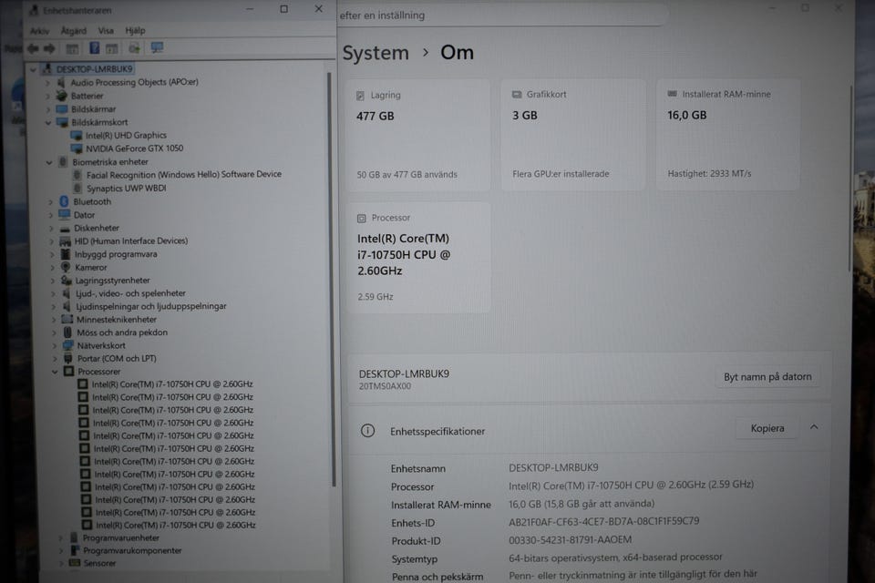Click the Kameror category icon

click(65, 268)
